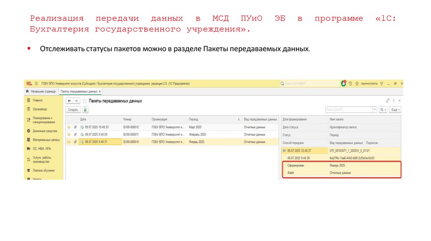The height and width of the screenshot is (241, 431).
Task: Close the form with the small x
Action: tap(399, 101)
